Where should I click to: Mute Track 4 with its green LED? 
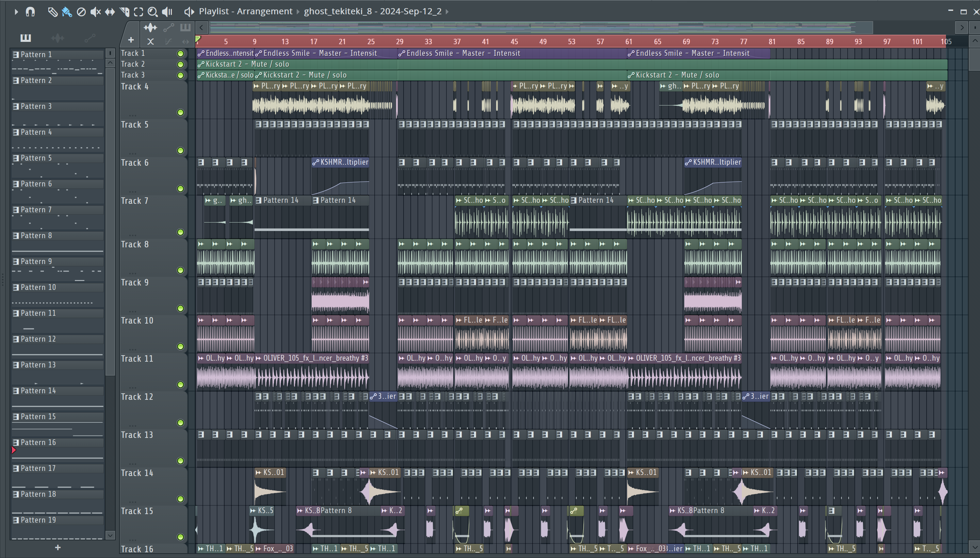coord(180,112)
